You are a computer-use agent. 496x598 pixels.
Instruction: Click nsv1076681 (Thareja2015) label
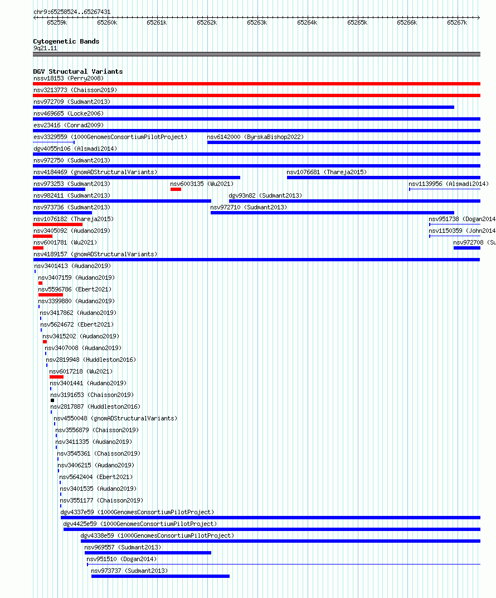327,173
